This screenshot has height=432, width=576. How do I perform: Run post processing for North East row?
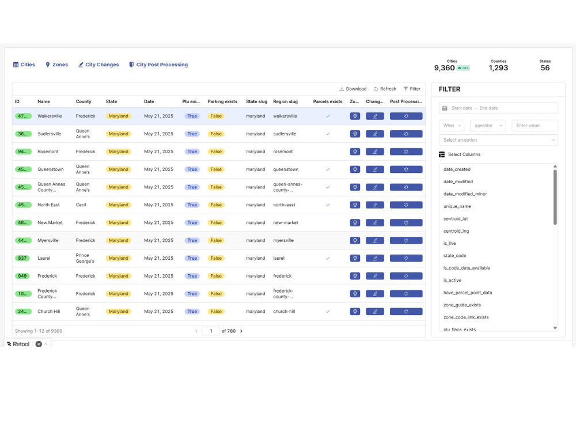click(x=406, y=205)
